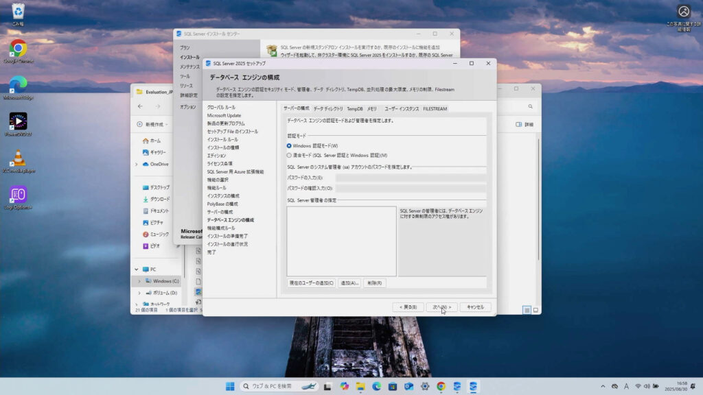Viewport: 703px width, 395px height.
Task: Switch to the サーバーの構成 tab
Action: point(296,108)
